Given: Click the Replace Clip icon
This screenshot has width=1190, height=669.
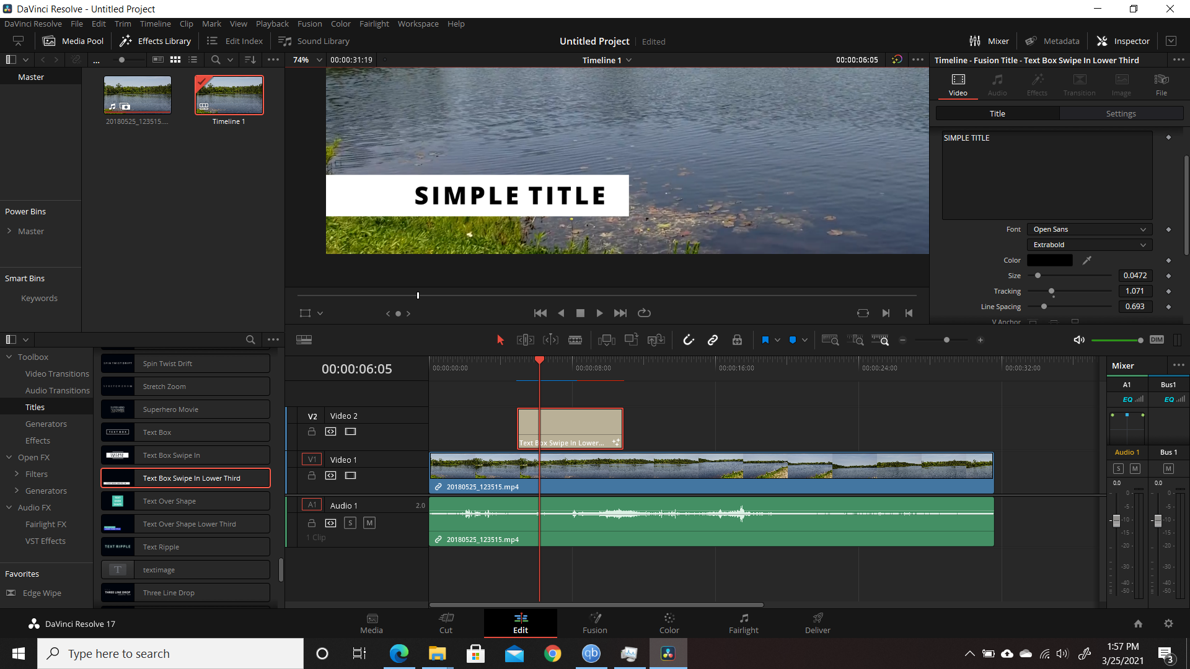Looking at the screenshot, I should (656, 340).
